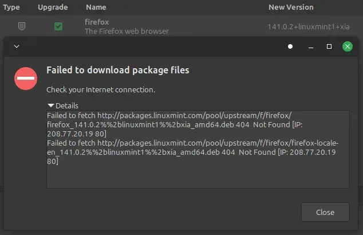Sort by the Name column header
The width and height of the screenshot is (363, 235).
[x=96, y=7]
